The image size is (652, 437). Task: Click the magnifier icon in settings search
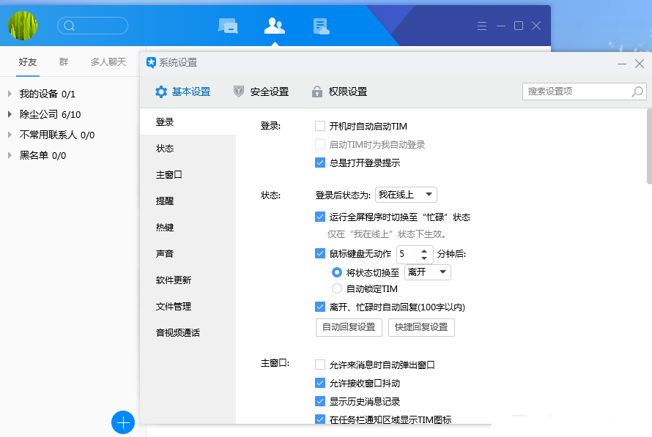click(637, 91)
